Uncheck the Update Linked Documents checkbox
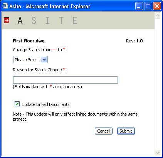 [x=17, y=104]
